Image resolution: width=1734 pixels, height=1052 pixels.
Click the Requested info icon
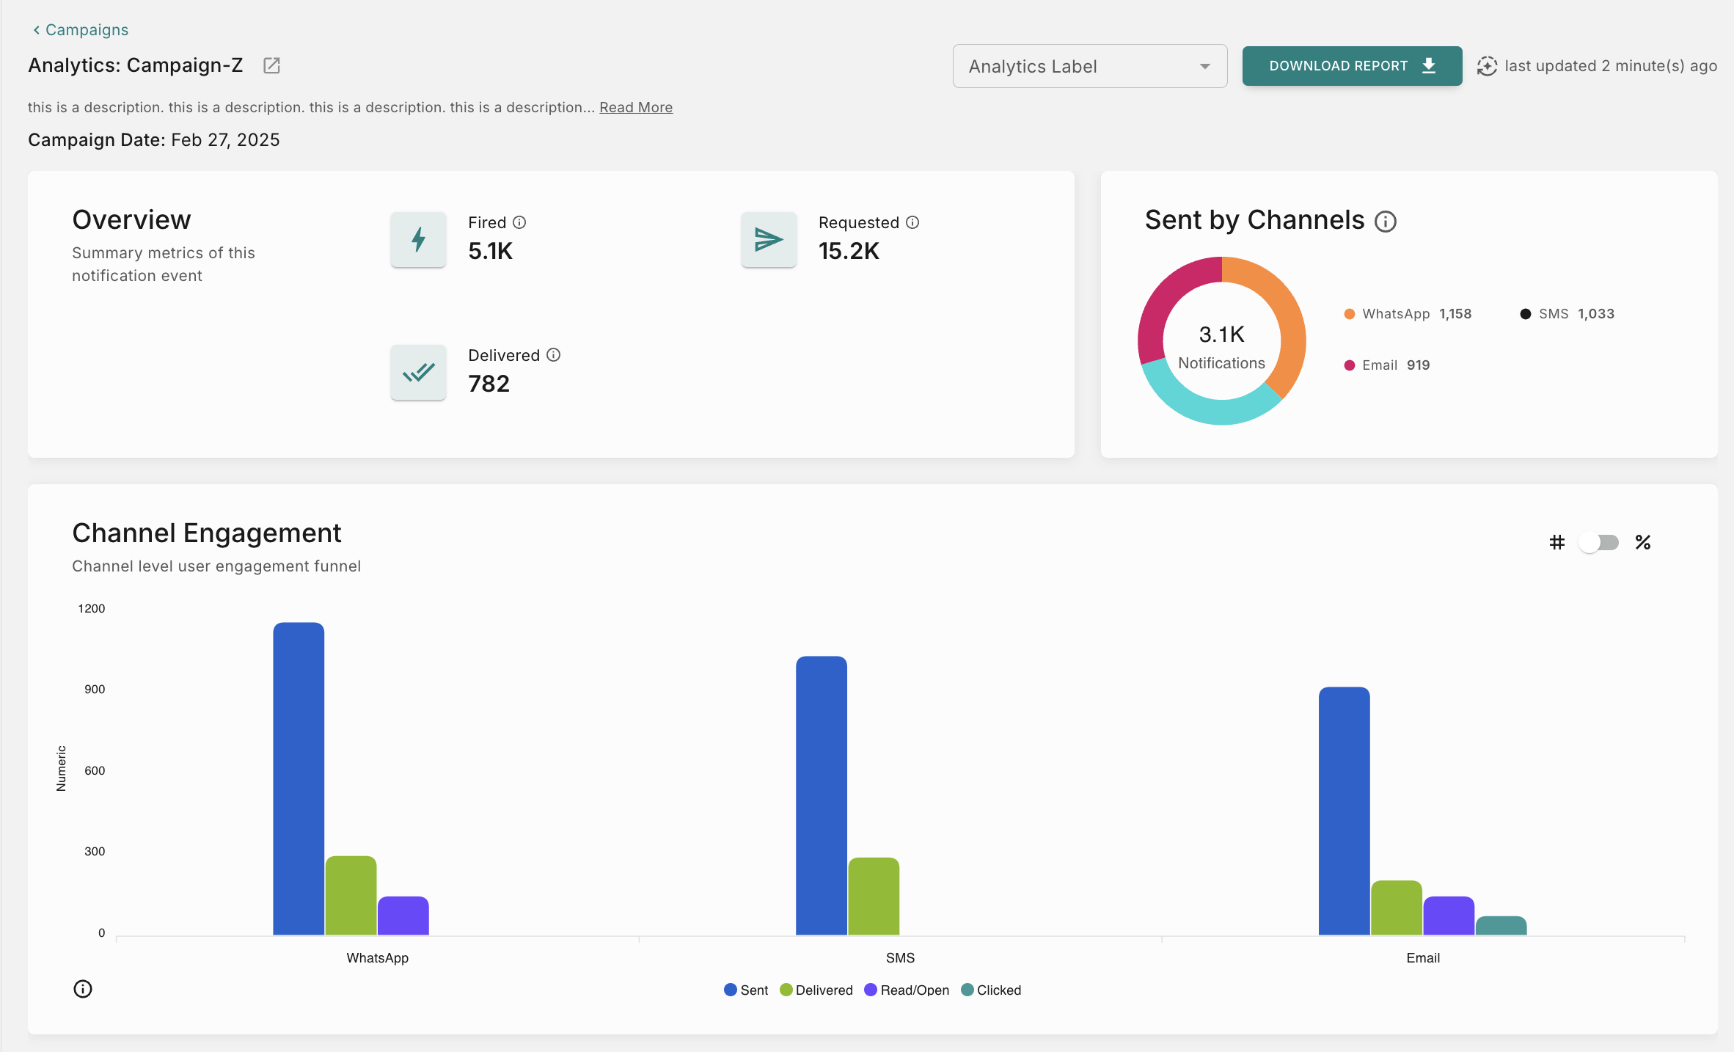(912, 222)
